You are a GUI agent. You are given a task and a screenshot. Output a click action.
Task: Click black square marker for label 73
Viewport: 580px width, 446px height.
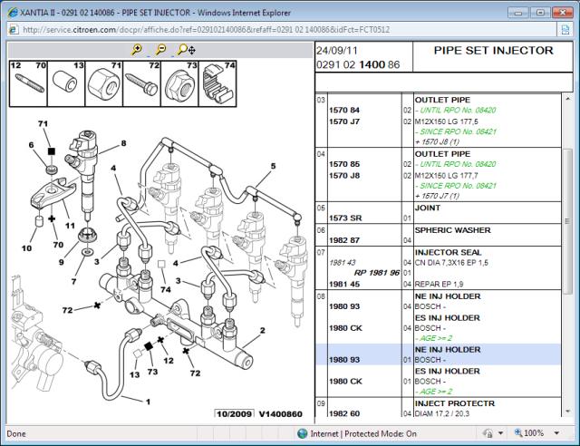(149, 346)
